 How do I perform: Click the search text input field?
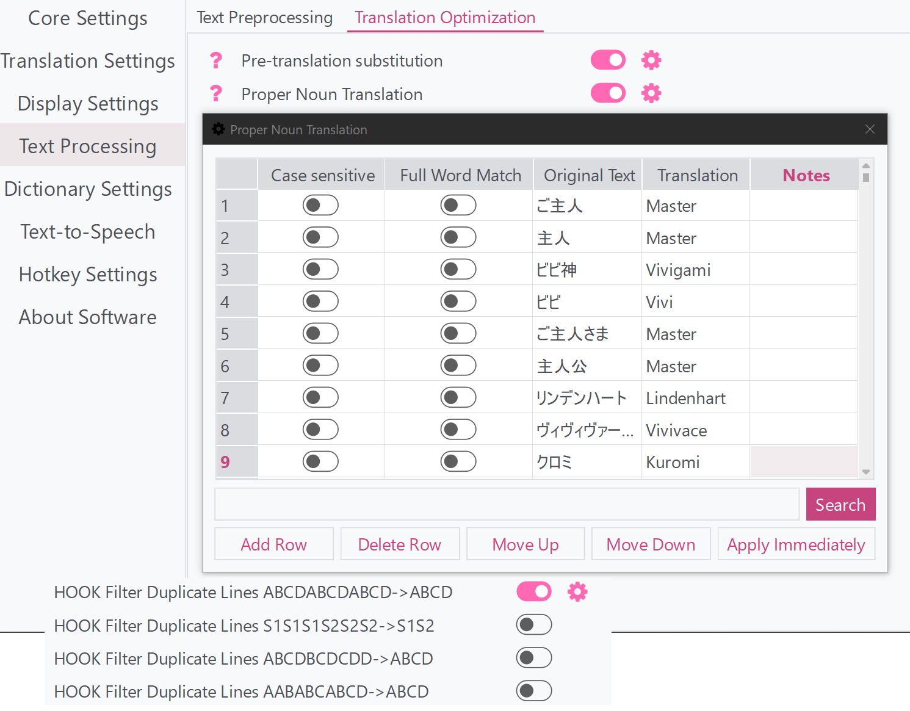(507, 504)
